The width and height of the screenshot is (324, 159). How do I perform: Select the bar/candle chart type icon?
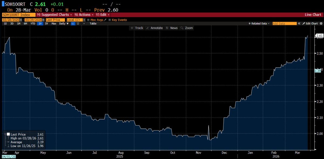click(78, 23)
